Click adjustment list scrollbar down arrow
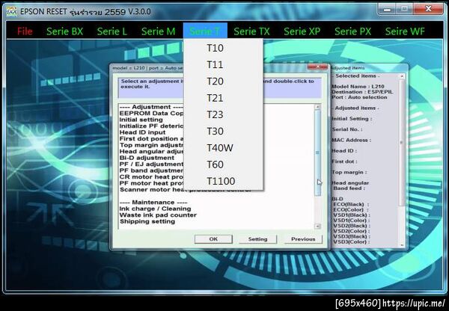Image resolution: width=449 pixels, height=311 pixels. [317, 227]
